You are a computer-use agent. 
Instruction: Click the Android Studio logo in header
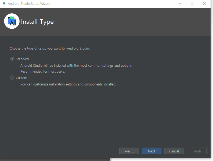click(12, 21)
